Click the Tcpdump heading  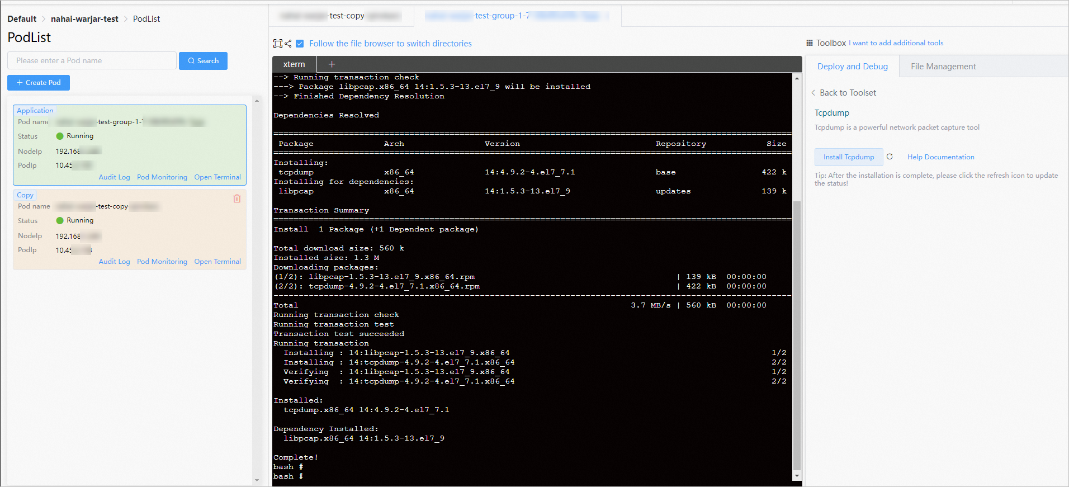tap(831, 113)
